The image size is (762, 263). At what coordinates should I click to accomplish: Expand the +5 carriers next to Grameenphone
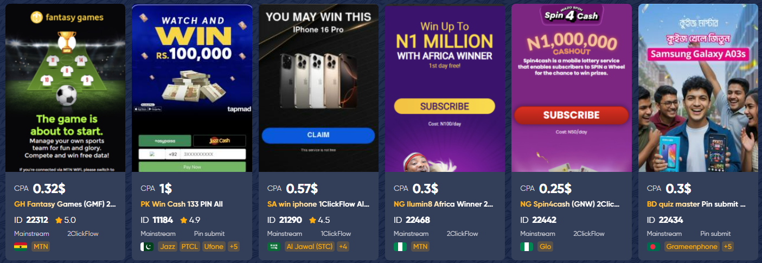(x=728, y=247)
